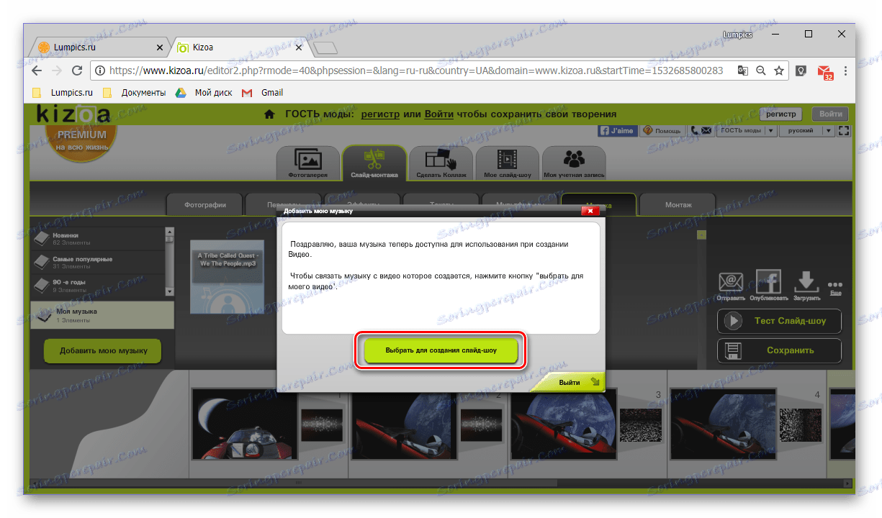Open the Мой диск bookmark
This screenshot has height=518, width=882.
[x=204, y=93]
